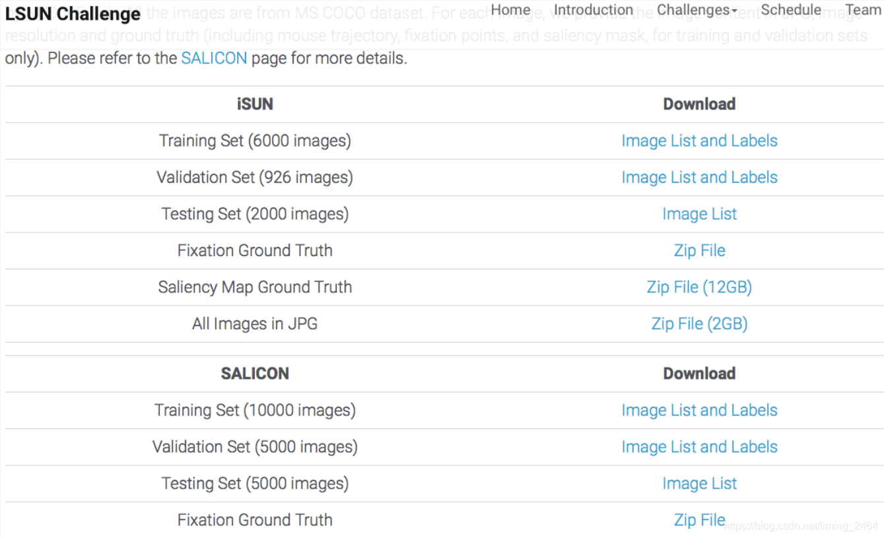884x538 pixels.
Task: Download iSUN Fixation Ground Truth Zip File
Action: coord(699,251)
